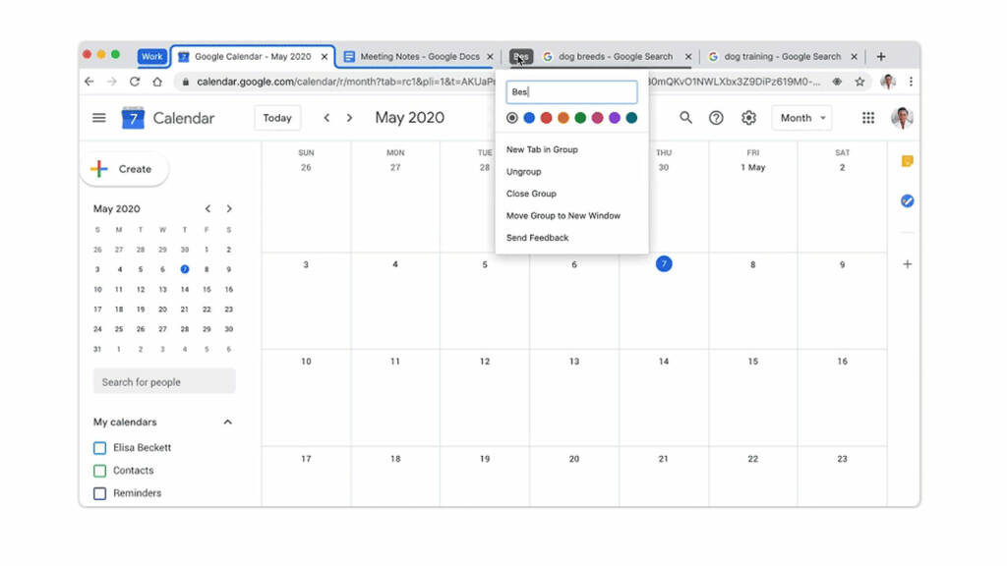Open Calendar search magnifier icon

685,118
